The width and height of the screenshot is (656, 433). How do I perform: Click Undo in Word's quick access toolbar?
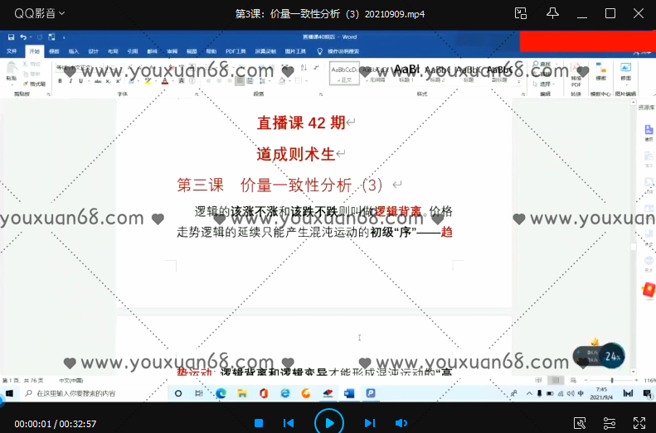point(23,37)
